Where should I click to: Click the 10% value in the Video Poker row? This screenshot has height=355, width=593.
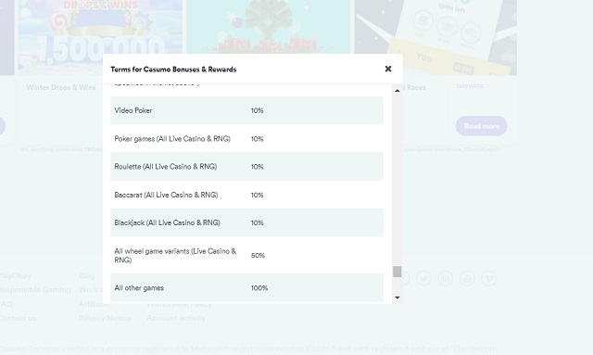tap(258, 110)
